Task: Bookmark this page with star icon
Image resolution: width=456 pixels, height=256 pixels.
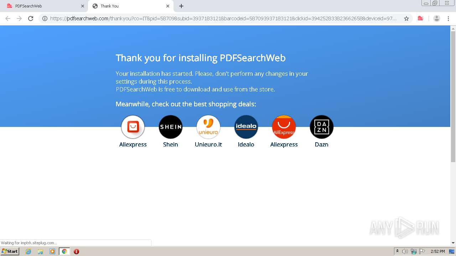Action: 406,18
